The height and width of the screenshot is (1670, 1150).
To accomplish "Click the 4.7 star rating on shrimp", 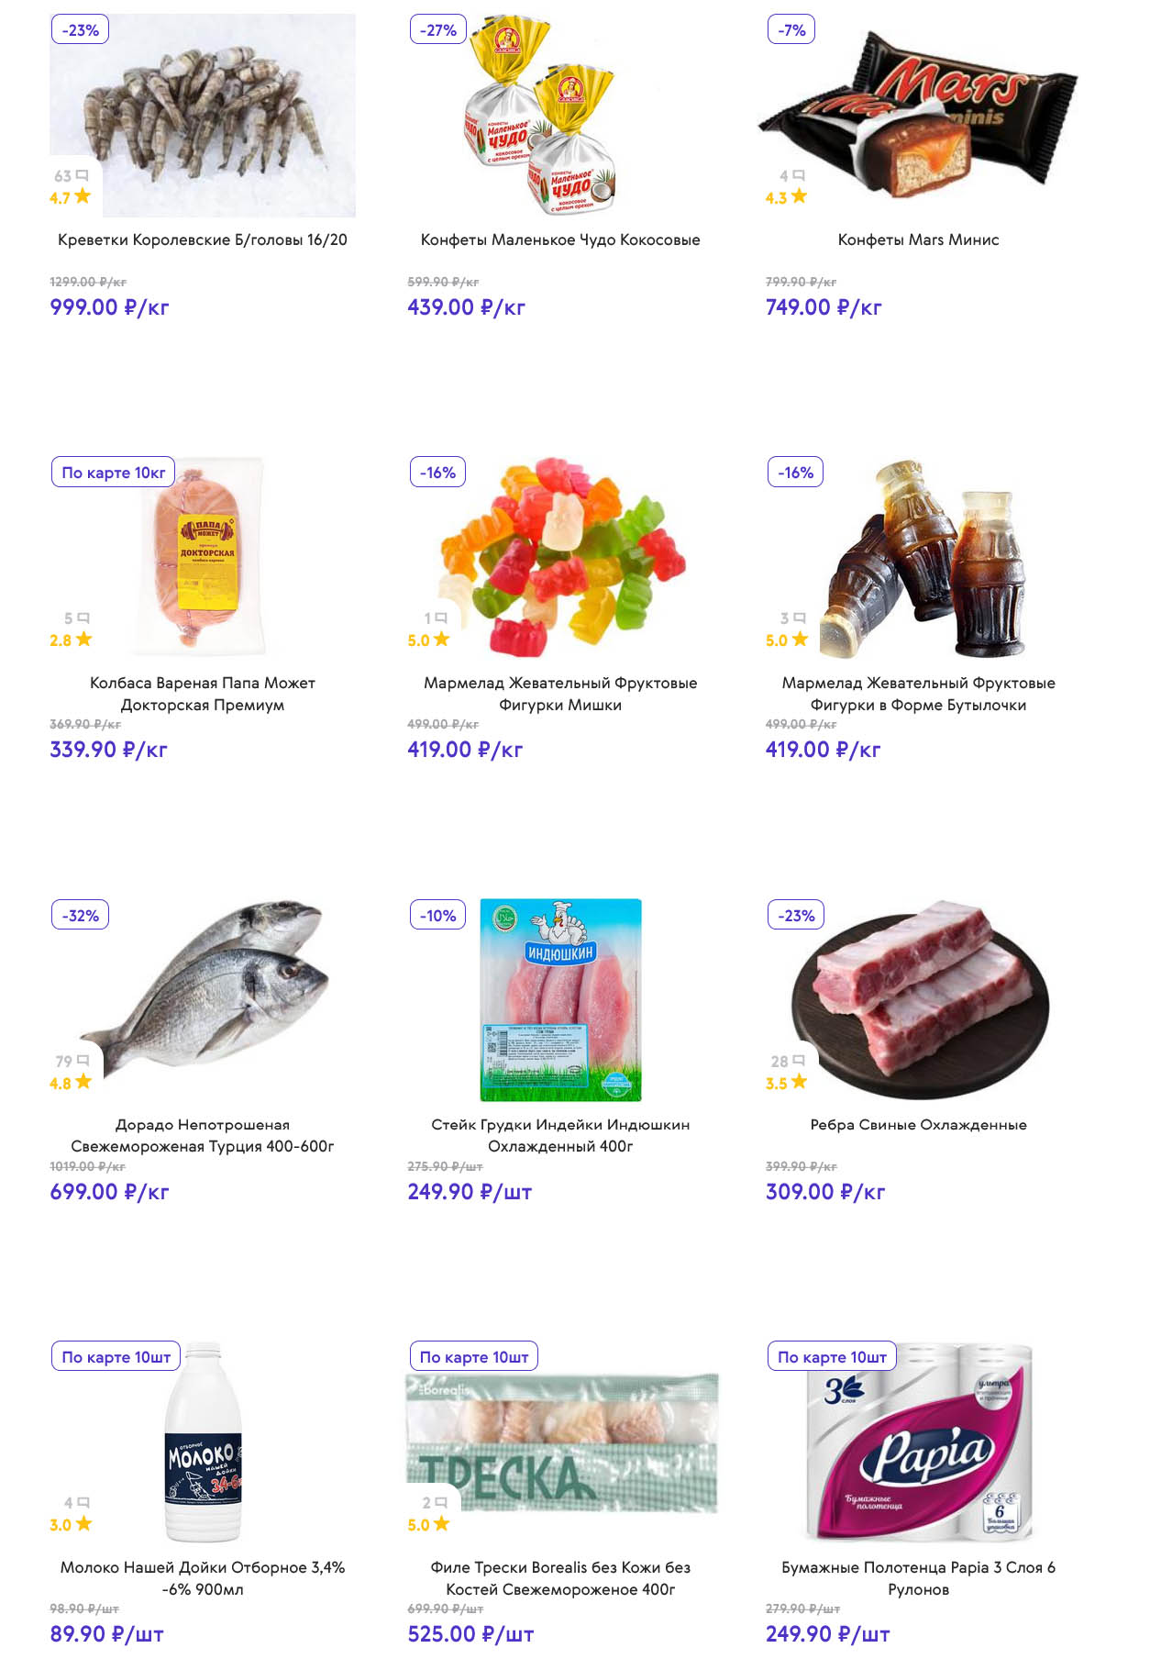I will tap(71, 196).
